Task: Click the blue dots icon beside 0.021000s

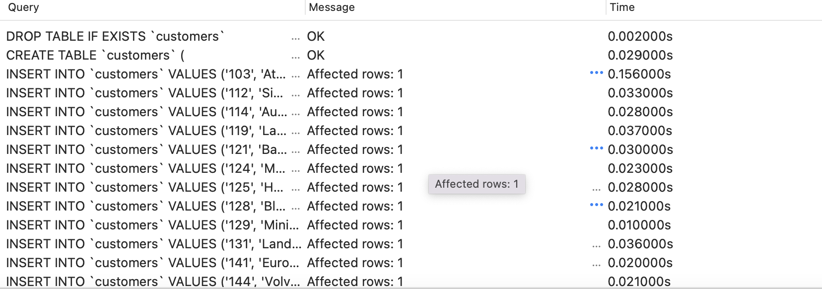Action: tap(596, 206)
